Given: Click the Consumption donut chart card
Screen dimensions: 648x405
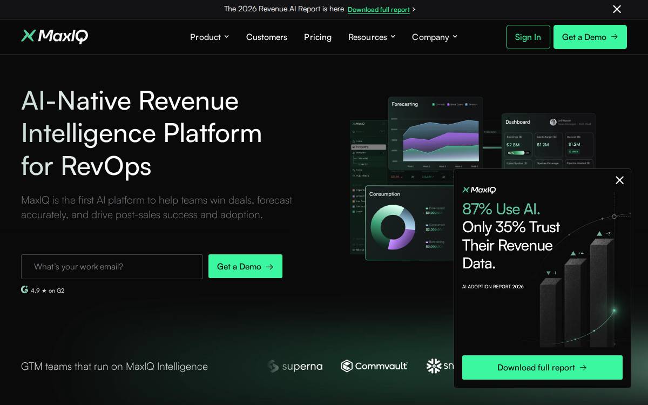Looking at the screenshot, I should pyautogui.click(x=409, y=223).
